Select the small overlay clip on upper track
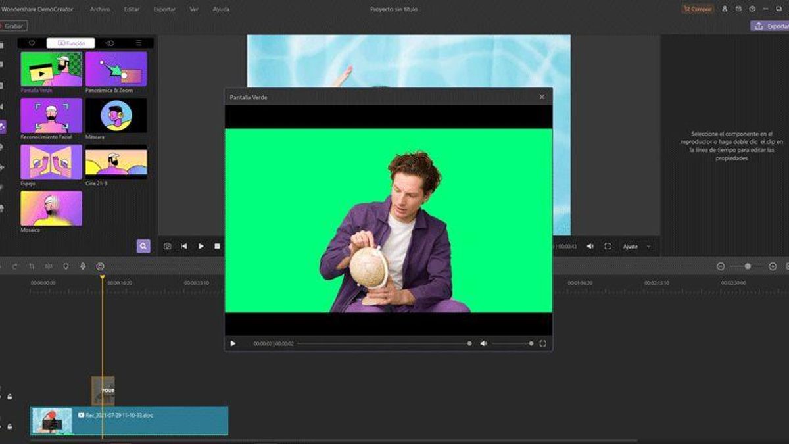The height and width of the screenshot is (444, 789). [x=103, y=390]
